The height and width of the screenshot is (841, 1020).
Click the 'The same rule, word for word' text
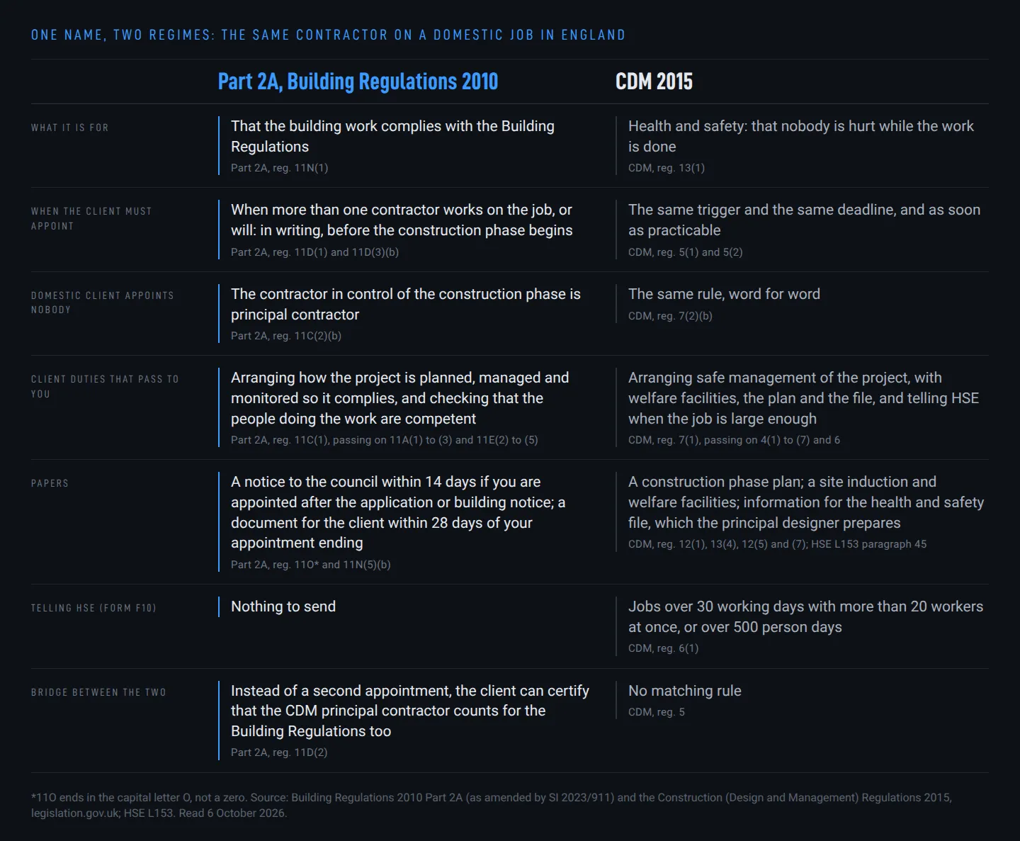724,294
